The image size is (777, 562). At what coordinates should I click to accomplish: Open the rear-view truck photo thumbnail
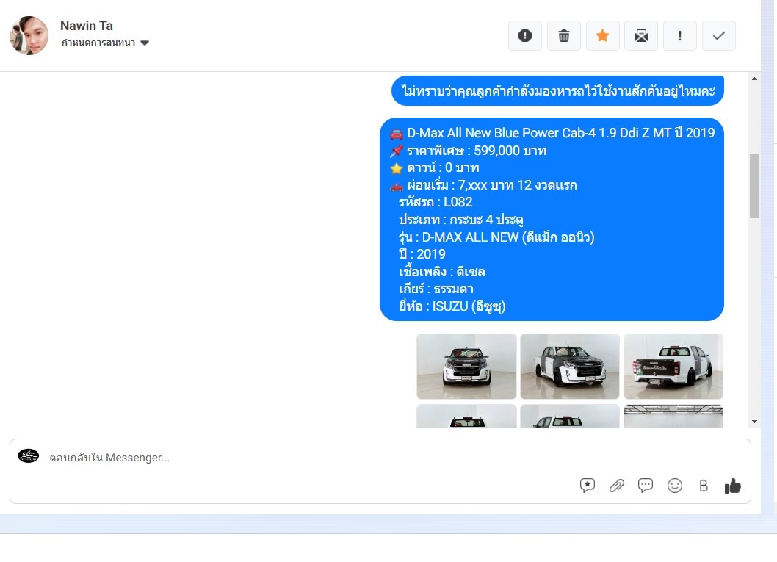[673, 367]
